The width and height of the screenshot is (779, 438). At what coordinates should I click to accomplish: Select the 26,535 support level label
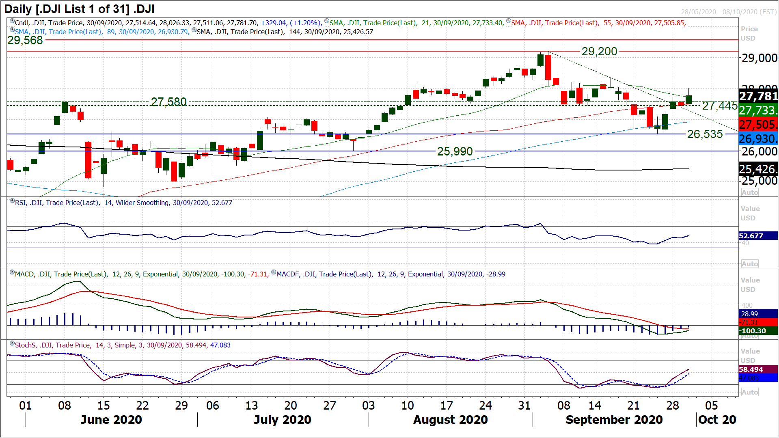[x=705, y=134]
